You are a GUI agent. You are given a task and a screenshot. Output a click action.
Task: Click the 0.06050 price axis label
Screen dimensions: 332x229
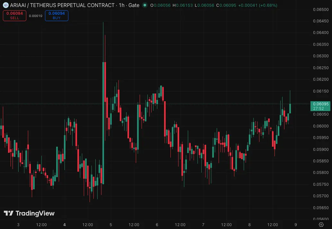click(x=321, y=114)
